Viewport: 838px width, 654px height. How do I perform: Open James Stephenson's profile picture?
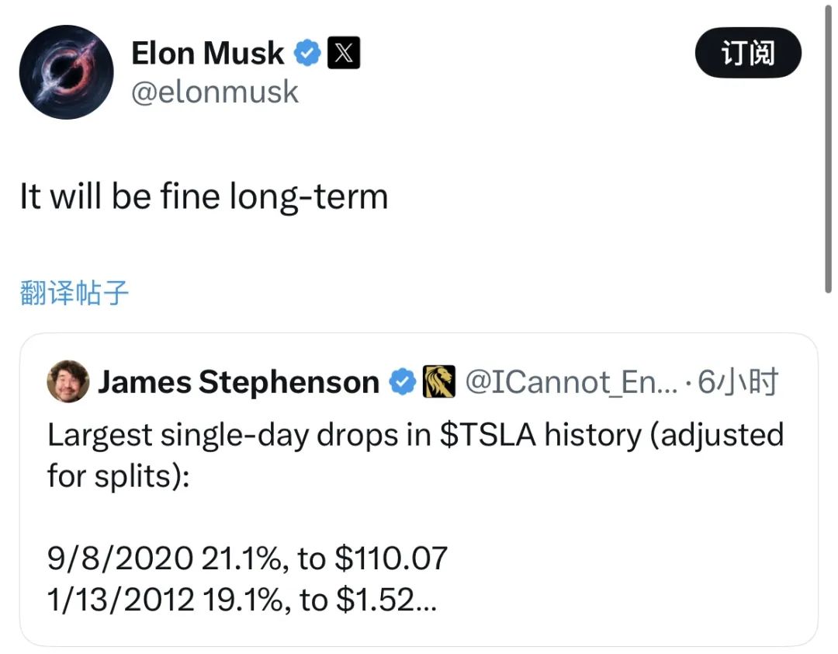(68, 381)
